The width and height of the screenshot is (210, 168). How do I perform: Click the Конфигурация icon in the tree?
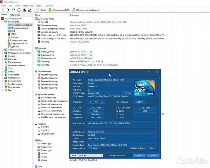pos(6,84)
